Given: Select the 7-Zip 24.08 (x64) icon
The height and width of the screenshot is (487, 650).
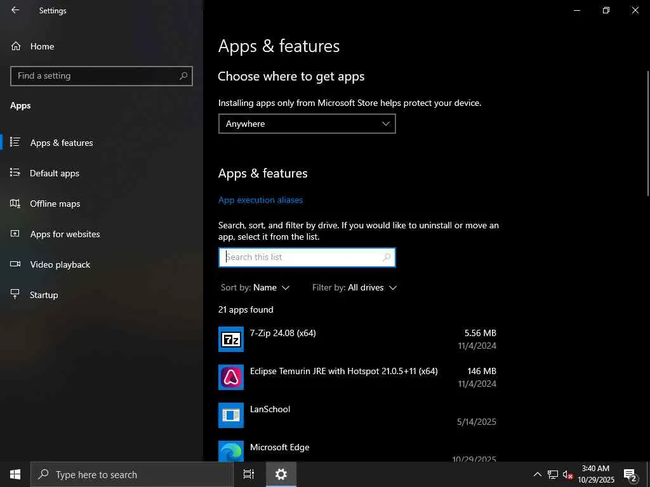Looking at the screenshot, I should (x=231, y=339).
